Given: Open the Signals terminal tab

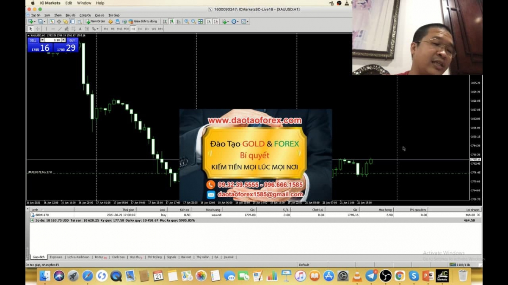Looking at the screenshot, I should coord(171,257).
